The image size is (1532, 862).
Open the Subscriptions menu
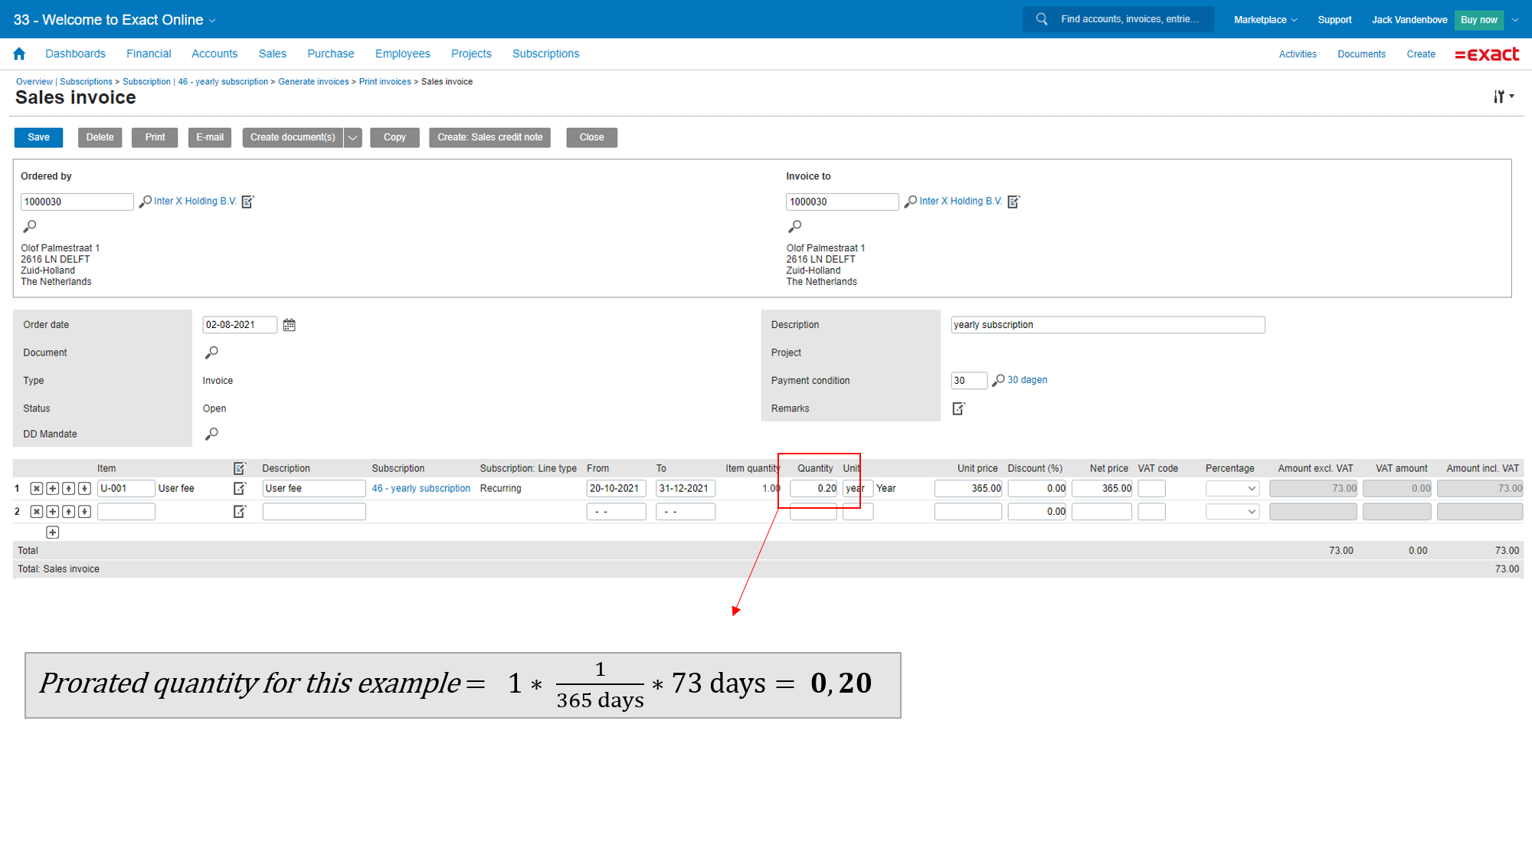point(545,54)
